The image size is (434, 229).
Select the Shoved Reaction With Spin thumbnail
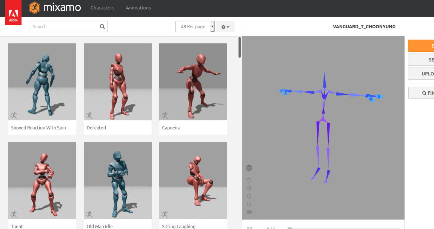[42, 81]
